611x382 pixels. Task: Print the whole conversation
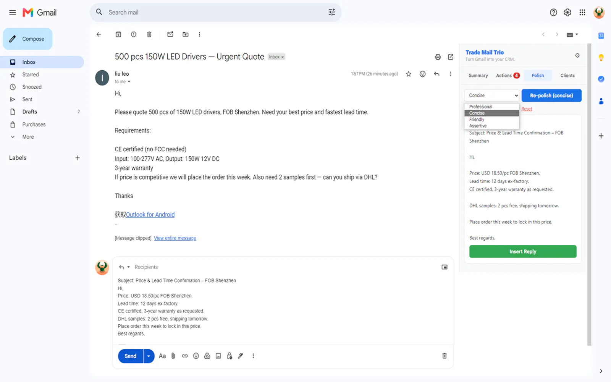(x=438, y=57)
